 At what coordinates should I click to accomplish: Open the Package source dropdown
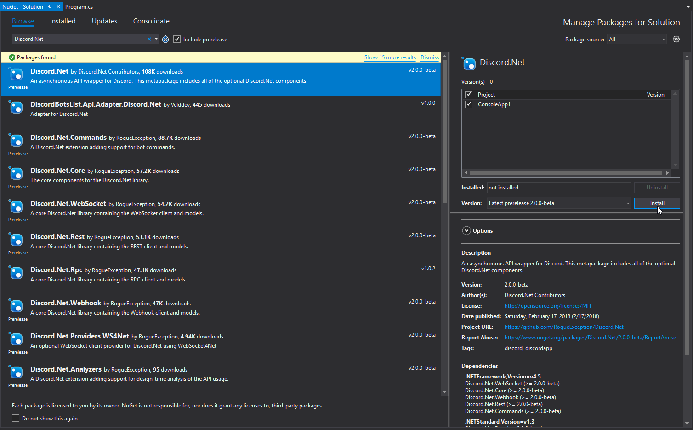click(x=637, y=40)
